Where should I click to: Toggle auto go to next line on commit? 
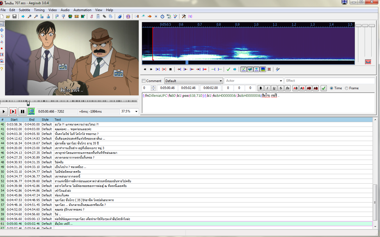point(250,69)
